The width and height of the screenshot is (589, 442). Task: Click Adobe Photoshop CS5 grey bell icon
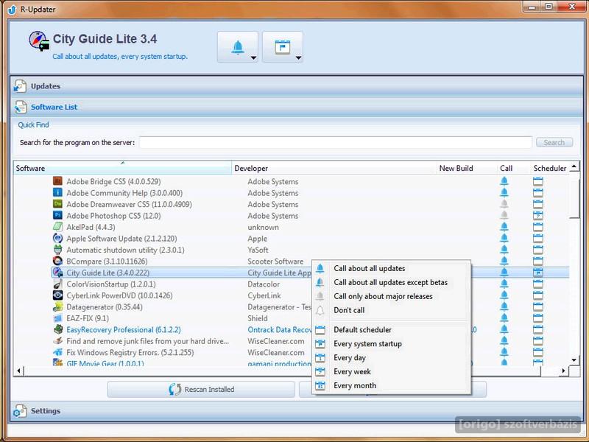click(504, 216)
